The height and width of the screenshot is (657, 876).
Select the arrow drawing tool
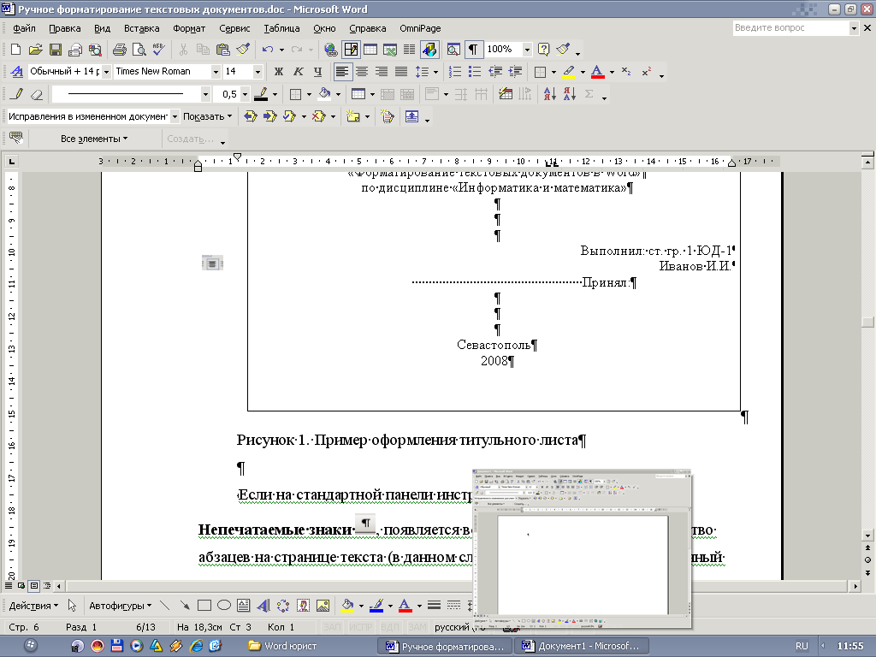click(185, 606)
